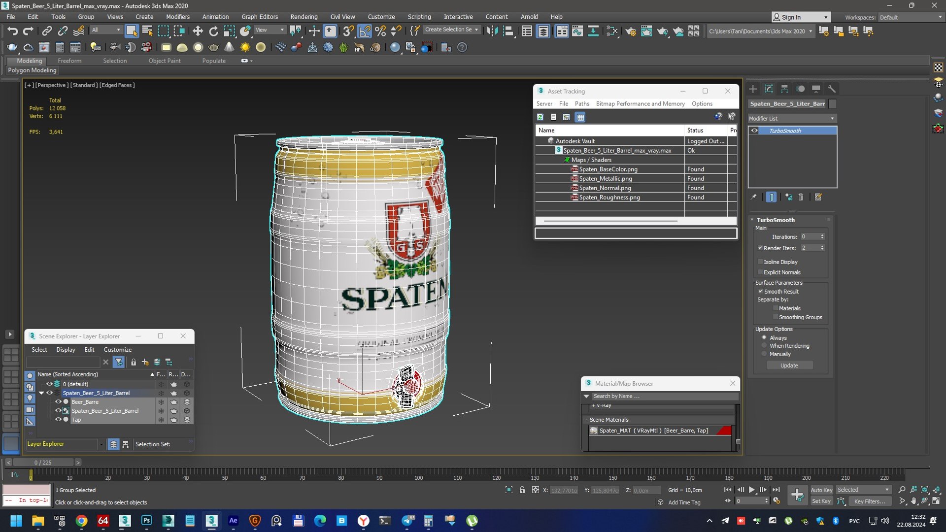Open the Layer Explorer dropdown
946x532 pixels.
coord(101,444)
